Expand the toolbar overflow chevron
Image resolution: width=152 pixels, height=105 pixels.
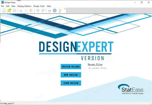pyautogui.click(x=65, y=9)
